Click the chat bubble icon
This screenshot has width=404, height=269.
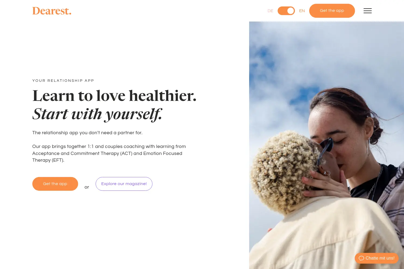361,258
